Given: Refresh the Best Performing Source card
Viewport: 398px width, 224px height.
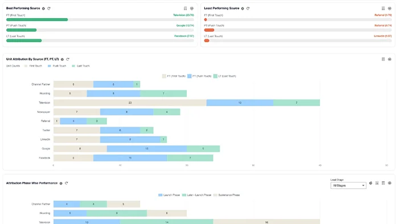Looking at the screenshot, I should (x=49, y=9).
